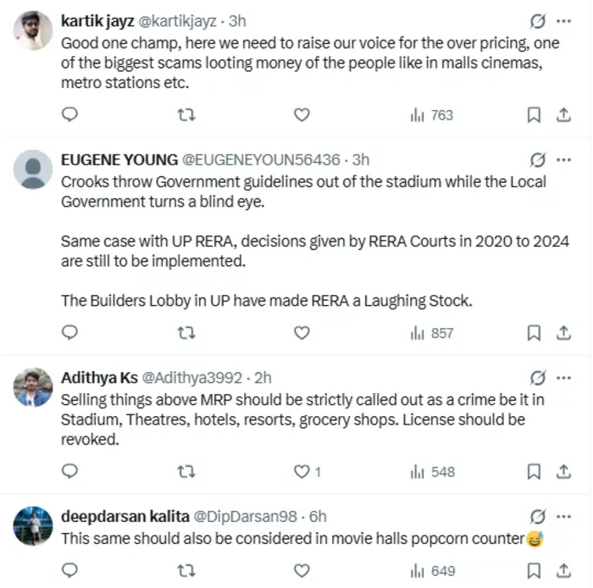View the 763 views count

point(433,114)
